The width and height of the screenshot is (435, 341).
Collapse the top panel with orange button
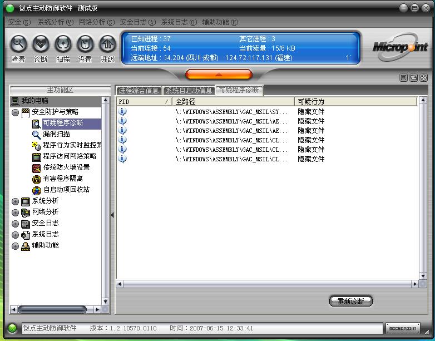click(x=219, y=75)
